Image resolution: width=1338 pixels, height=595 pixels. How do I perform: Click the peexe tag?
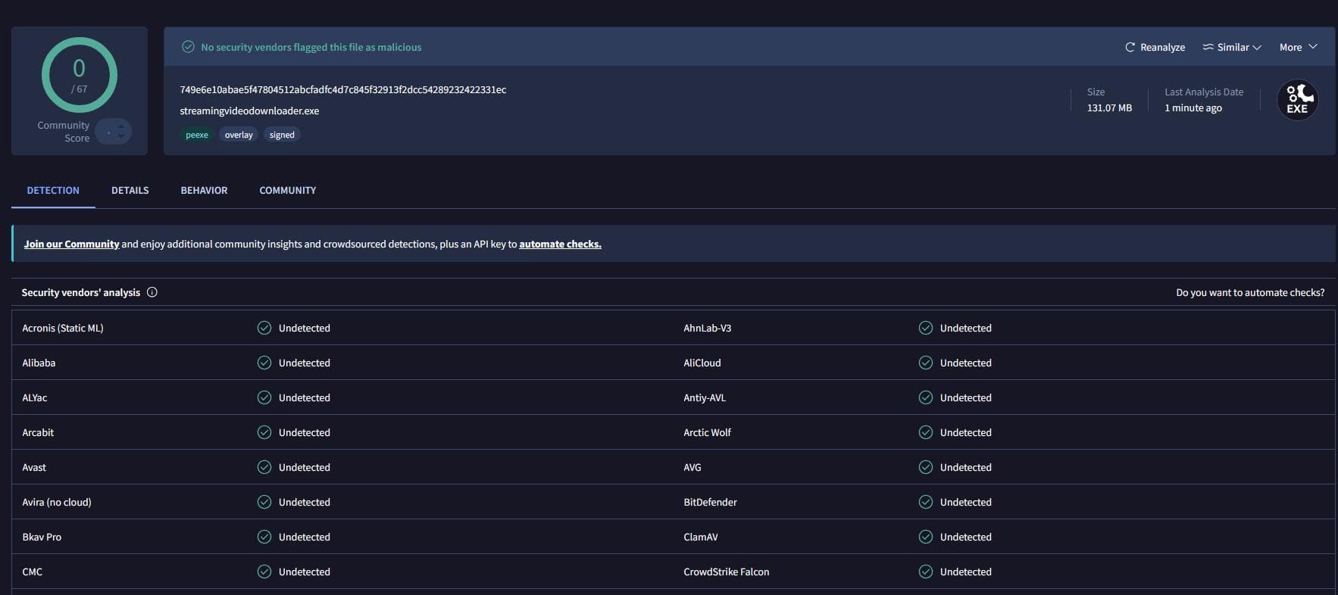197,135
